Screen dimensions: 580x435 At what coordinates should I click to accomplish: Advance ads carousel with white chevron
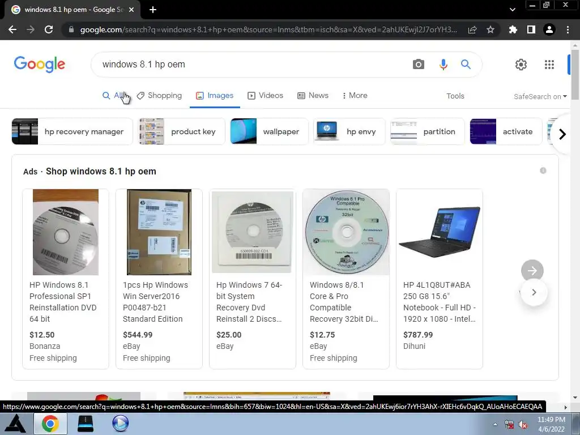(x=534, y=292)
